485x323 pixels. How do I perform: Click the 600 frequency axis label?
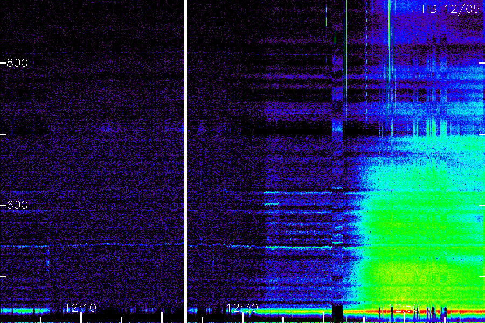[x=17, y=205]
